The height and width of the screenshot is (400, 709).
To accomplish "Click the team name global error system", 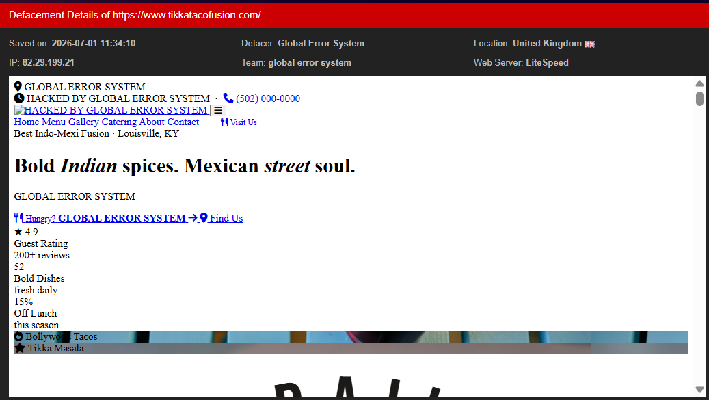I will 310,62.
